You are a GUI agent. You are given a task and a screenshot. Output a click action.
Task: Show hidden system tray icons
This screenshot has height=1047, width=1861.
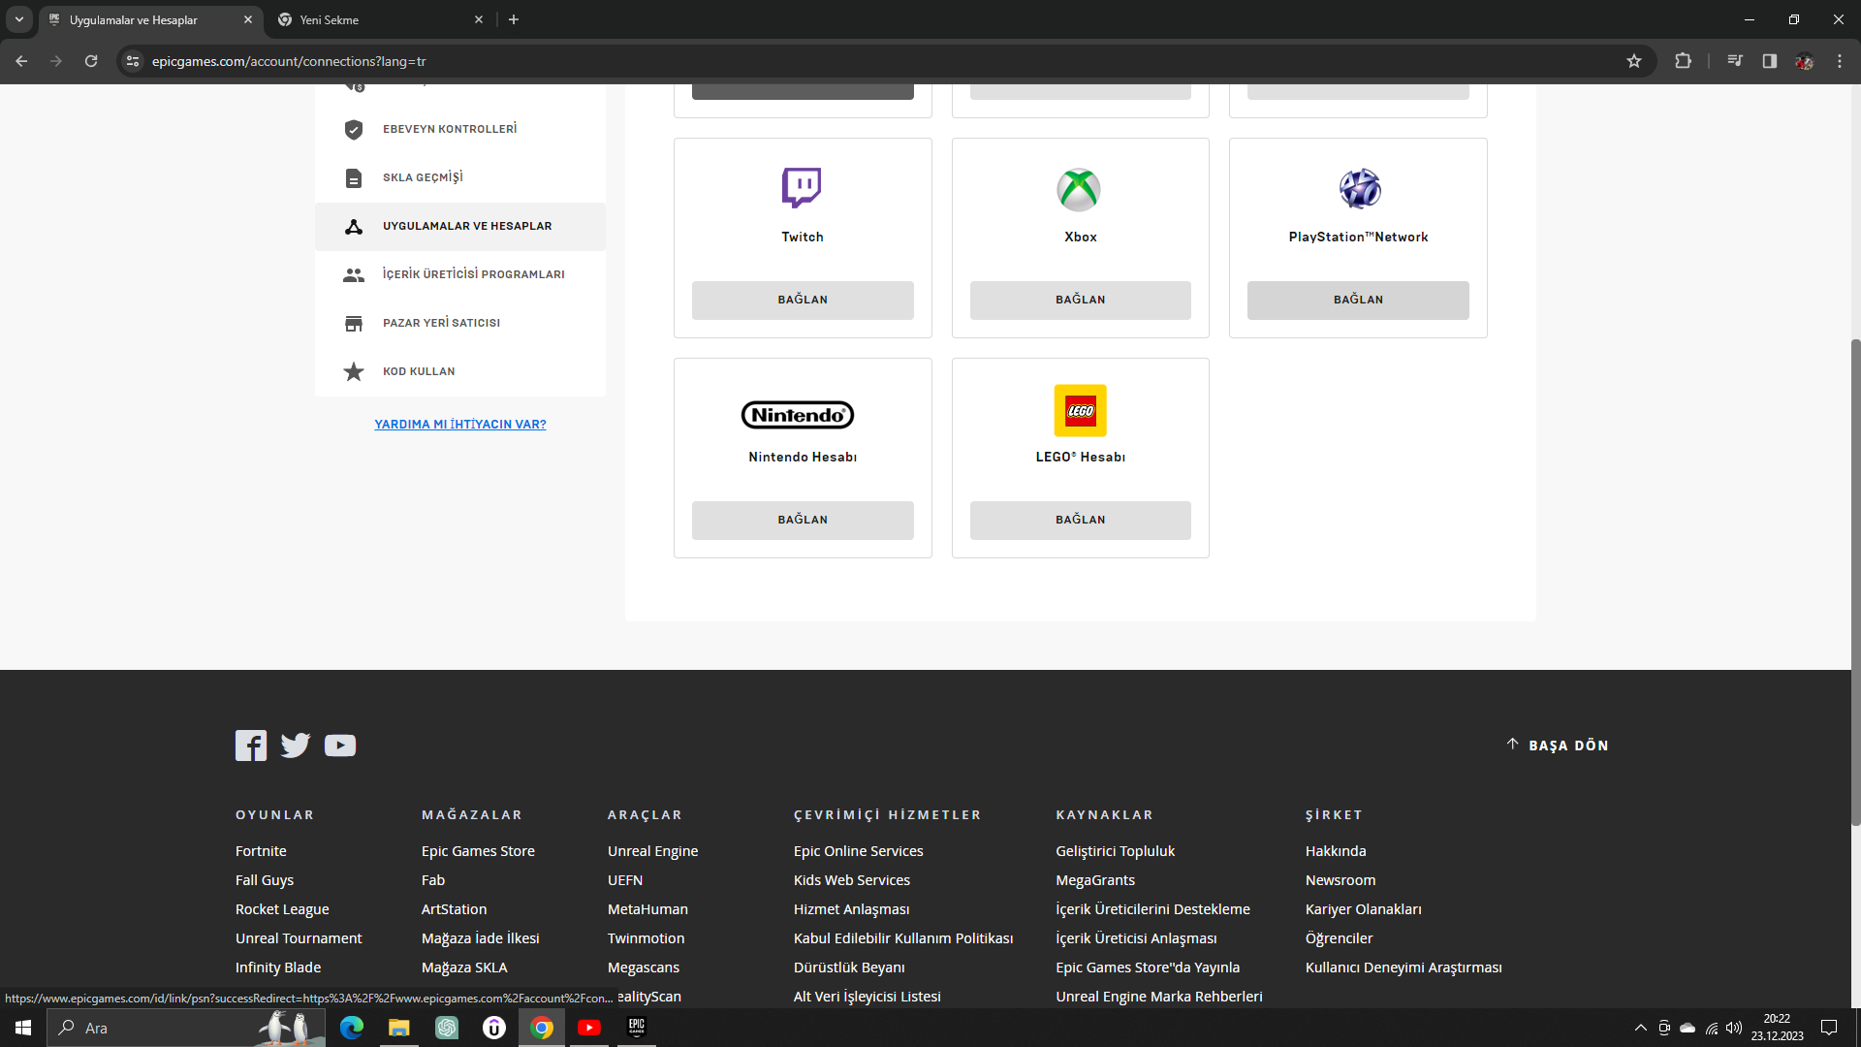click(x=1640, y=1028)
